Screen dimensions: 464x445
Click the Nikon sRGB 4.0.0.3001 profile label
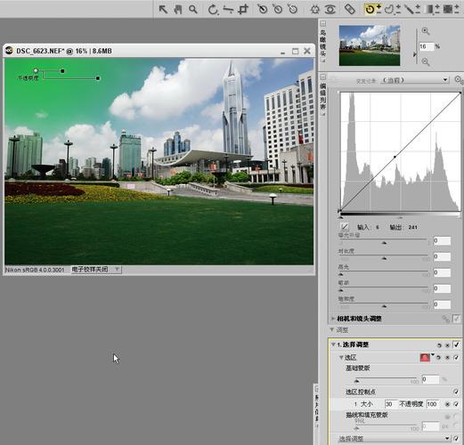point(35,270)
